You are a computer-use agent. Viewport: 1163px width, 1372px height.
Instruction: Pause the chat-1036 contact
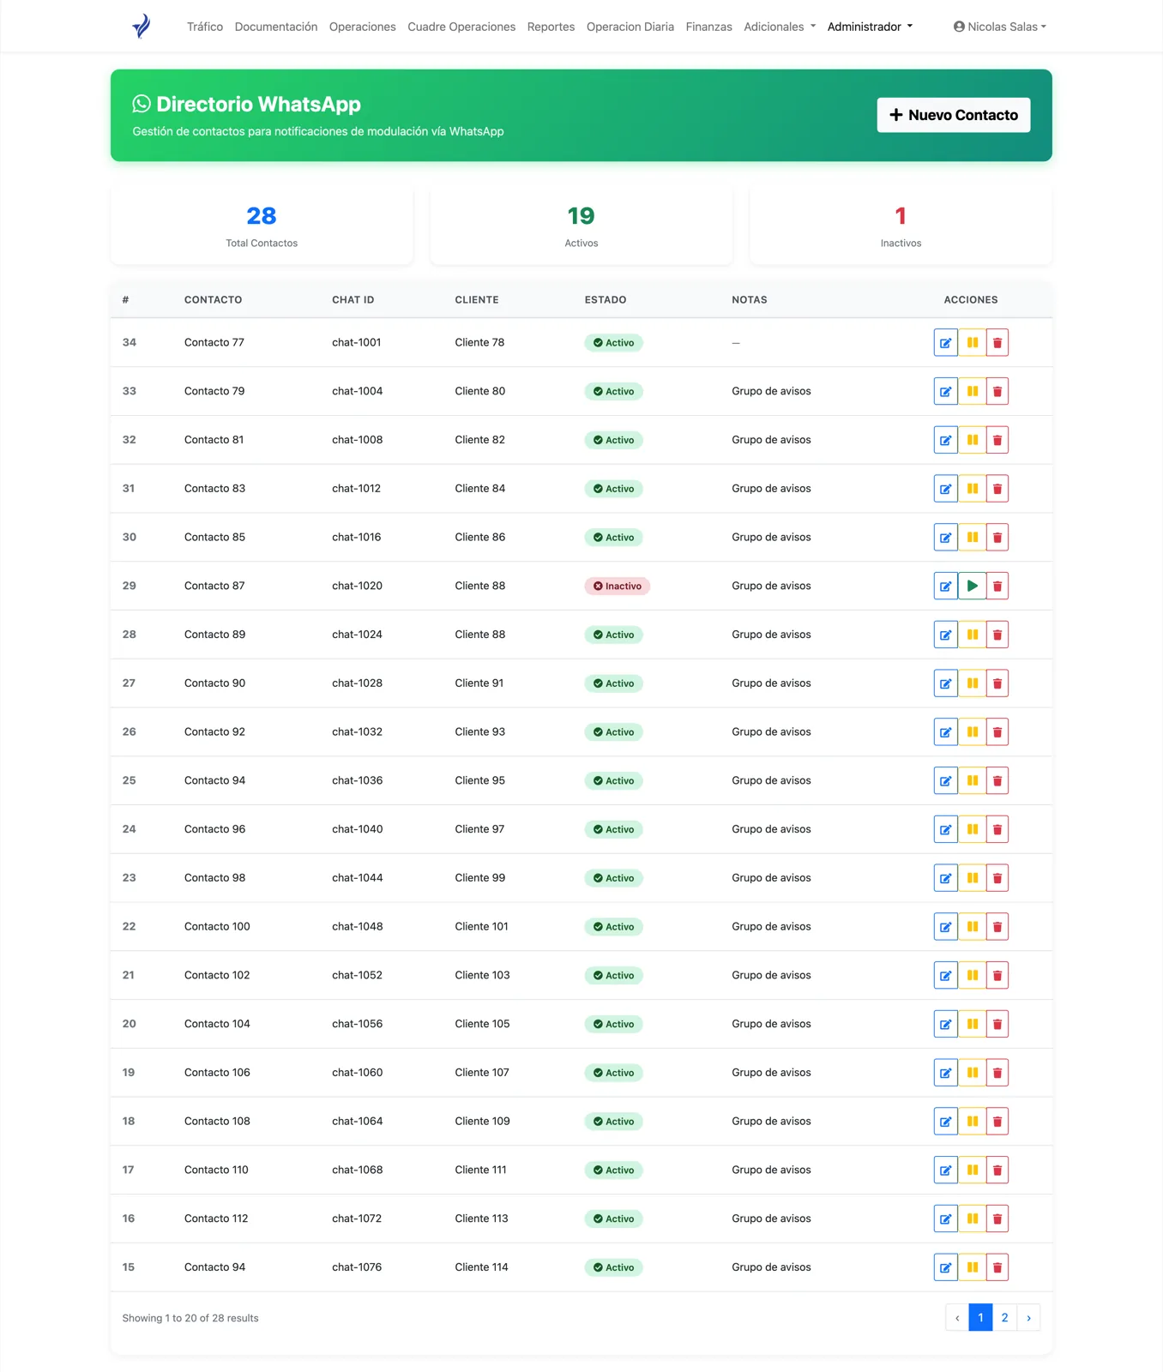point(972,780)
